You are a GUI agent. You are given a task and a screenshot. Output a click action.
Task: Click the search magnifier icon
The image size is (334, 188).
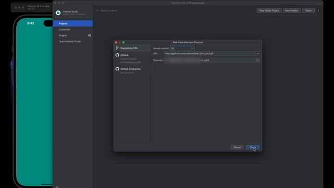pyautogui.click(x=98, y=10)
